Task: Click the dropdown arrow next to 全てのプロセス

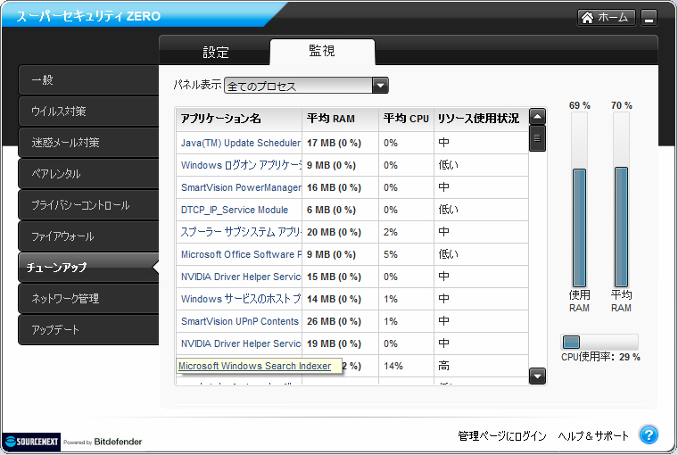Action: click(x=380, y=86)
